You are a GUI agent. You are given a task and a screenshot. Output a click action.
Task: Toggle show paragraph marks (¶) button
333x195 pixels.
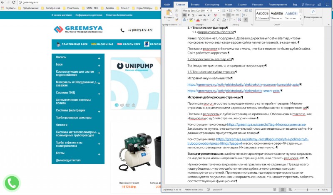pyautogui.click(x=246, y=20)
